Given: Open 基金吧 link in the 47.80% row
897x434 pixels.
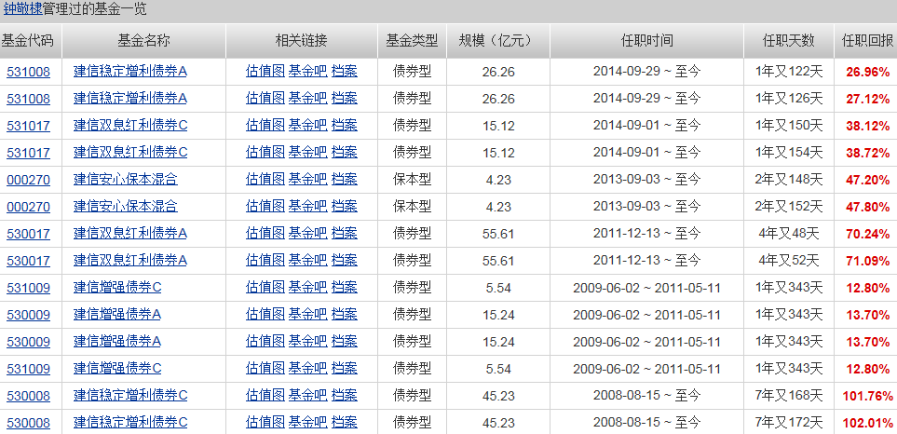Looking at the screenshot, I should click(307, 207).
